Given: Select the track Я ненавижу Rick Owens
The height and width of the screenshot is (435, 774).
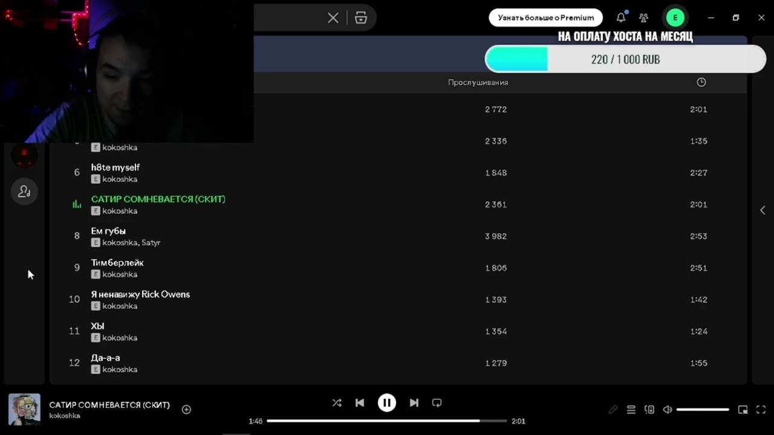Looking at the screenshot, I should [x=140, y=294].
